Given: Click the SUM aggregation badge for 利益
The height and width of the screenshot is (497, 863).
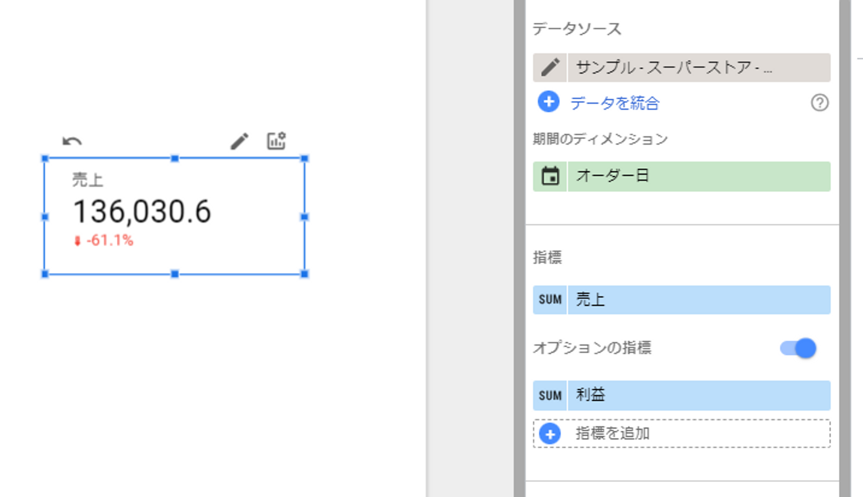Looking at the screenshot, I should [x=550, y=395].
